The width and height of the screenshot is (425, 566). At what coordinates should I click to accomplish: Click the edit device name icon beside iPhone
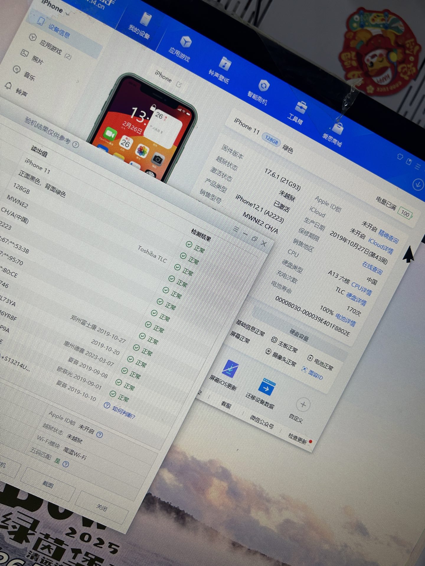(x=179, y=85)
